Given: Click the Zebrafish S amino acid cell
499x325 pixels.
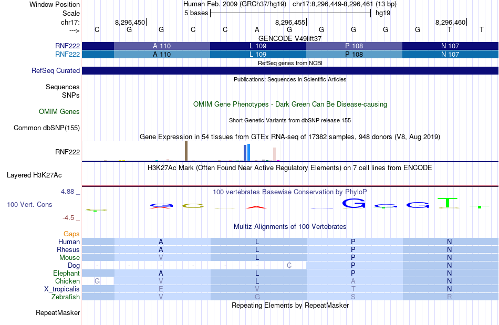Looking at the screenshot, I should coord(354,297).
